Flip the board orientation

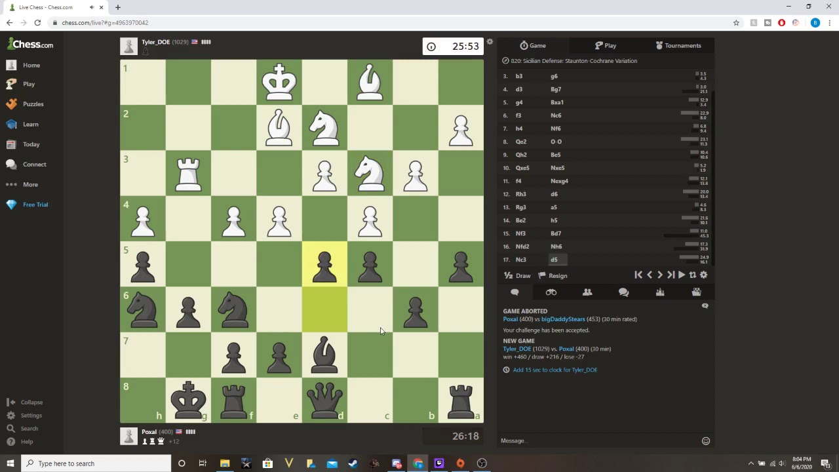pos(693,275)
